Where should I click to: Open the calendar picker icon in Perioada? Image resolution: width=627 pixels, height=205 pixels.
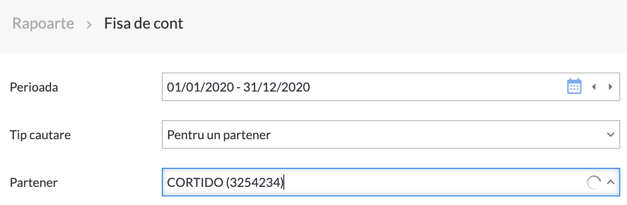point(574,87)
